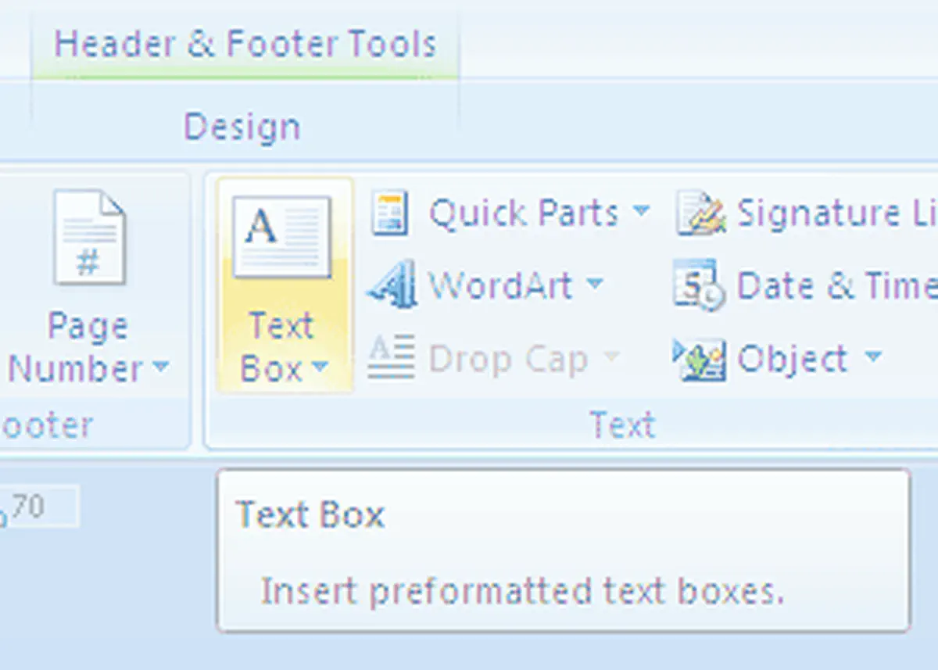Click the Signature Line icon
938x670 pixels.
[700, 213]
